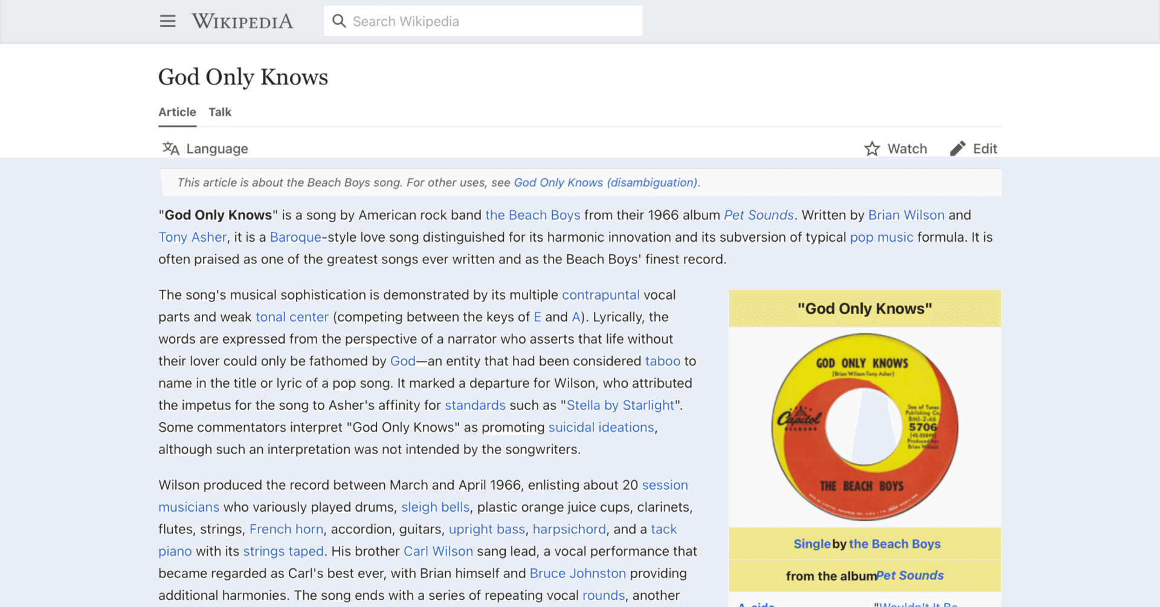The width and height of the screenshot is (1160, 607).
Task: Open the French horn link
Action: 286,530
